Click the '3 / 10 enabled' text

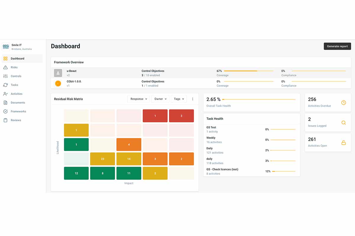(151, 75)
